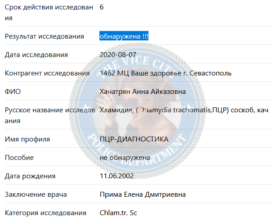This screenshot has height=221, width=274.
Task: Click the label 'Дата исследования'
Action: (36, 55)
